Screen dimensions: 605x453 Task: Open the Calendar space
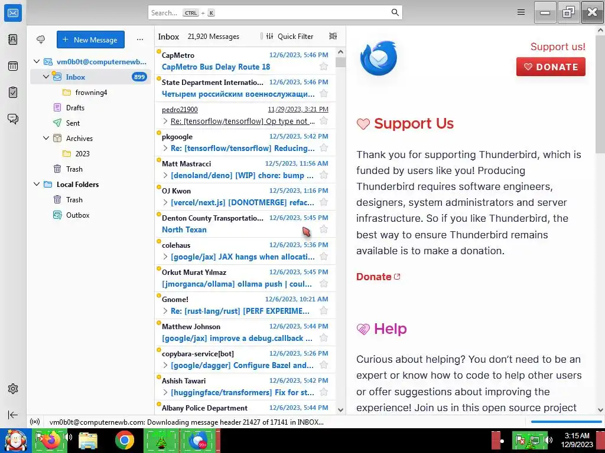13,66
